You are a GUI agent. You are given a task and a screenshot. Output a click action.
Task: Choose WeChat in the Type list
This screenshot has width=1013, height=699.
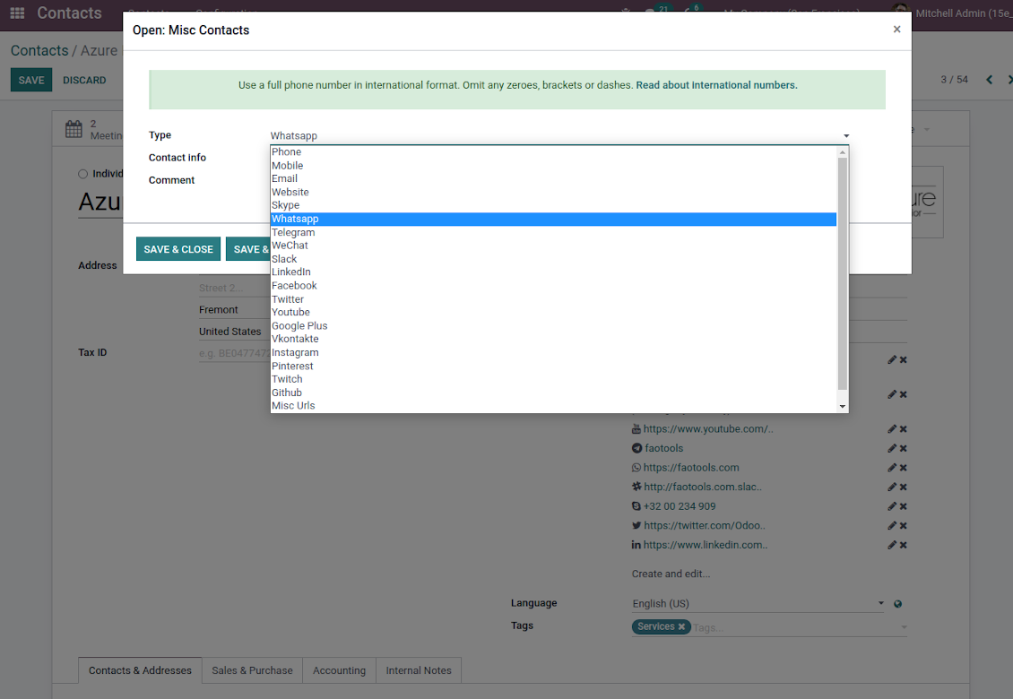(x=554, y=246)
